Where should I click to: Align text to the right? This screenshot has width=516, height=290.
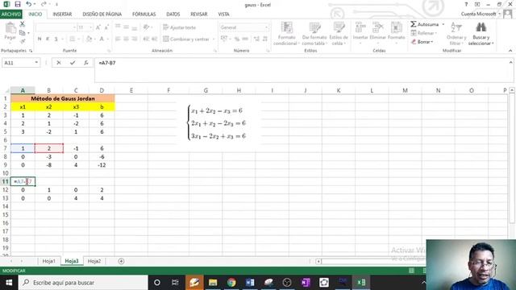pyautogui.click(x=135, y=39)
